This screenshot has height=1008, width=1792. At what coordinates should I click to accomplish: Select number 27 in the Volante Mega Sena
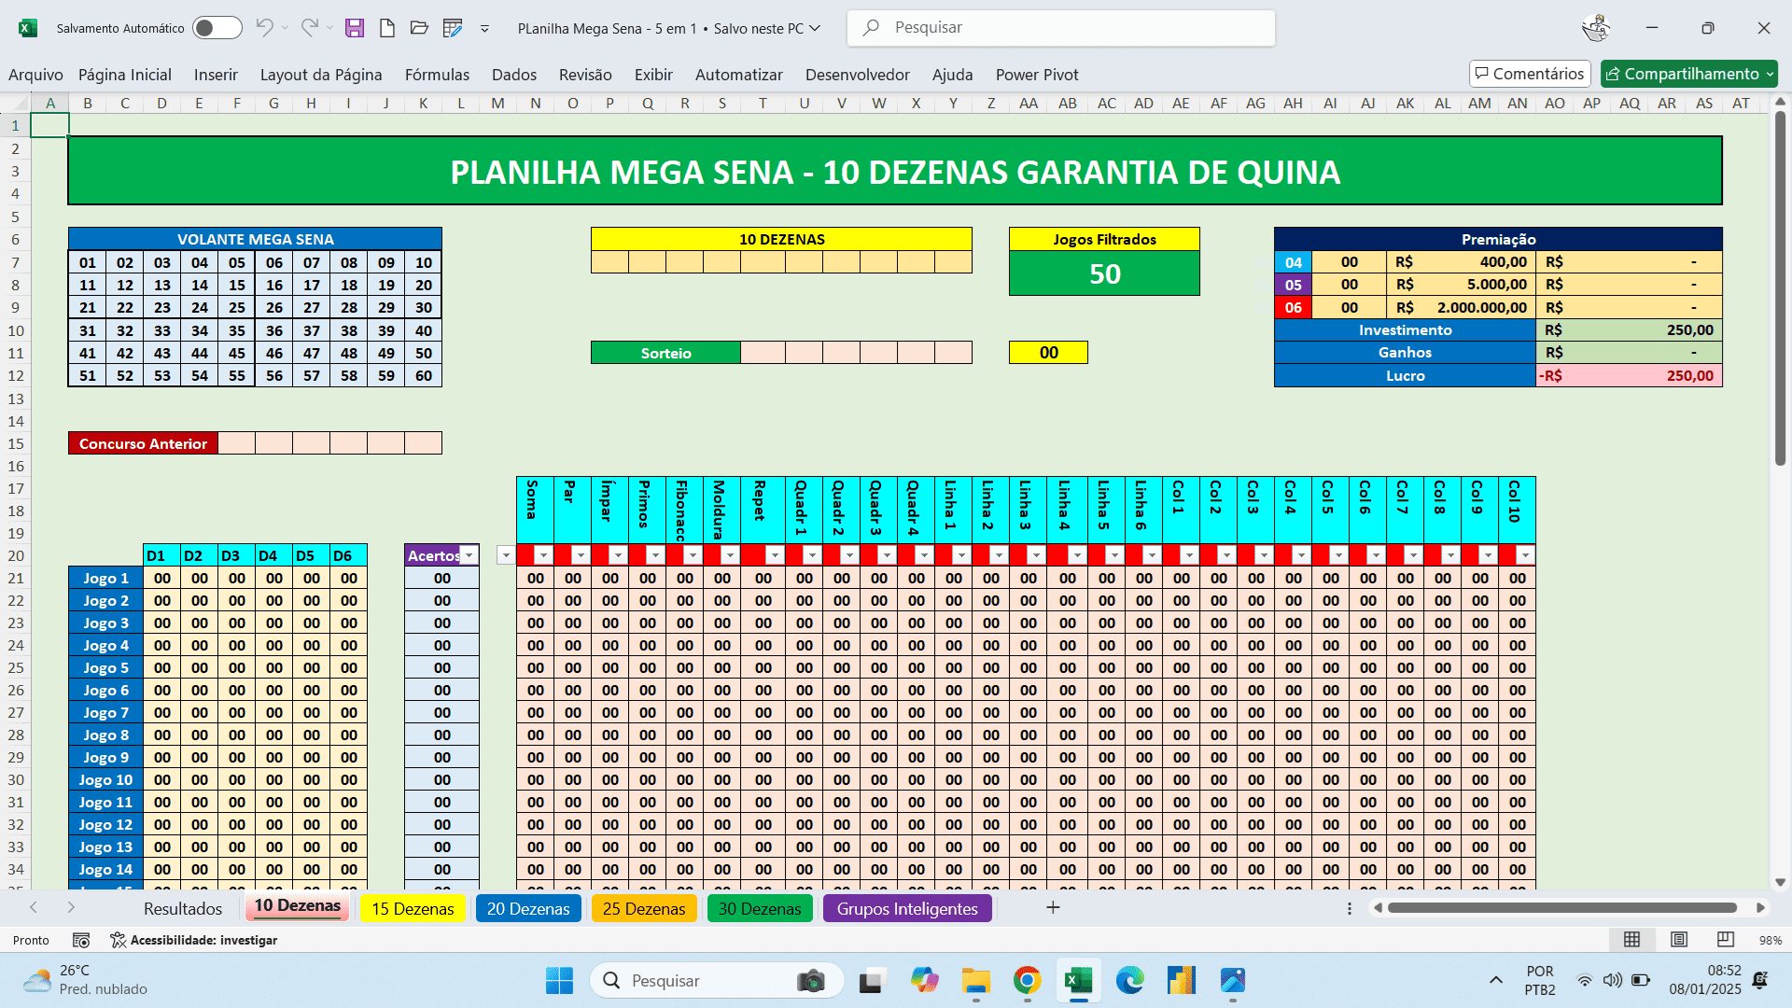click(x=312, y=308)
